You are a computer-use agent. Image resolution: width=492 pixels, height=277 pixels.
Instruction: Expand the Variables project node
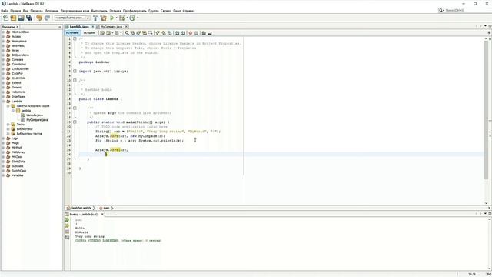coord(3,175)
